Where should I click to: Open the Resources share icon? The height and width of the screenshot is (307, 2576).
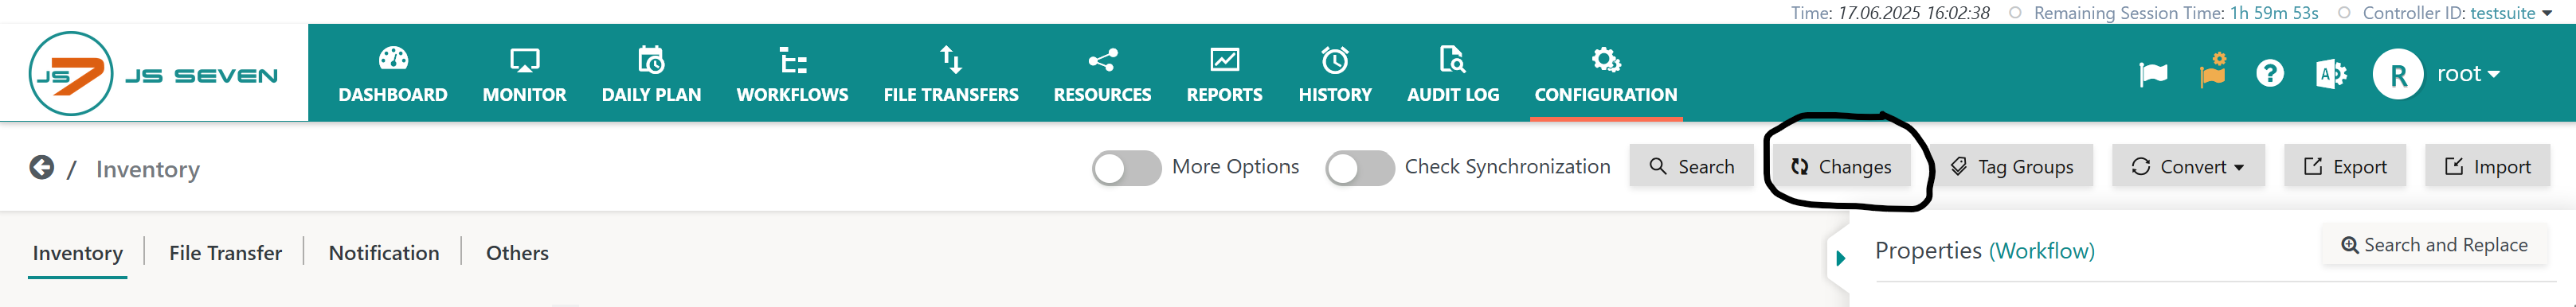coord(1102,60)
